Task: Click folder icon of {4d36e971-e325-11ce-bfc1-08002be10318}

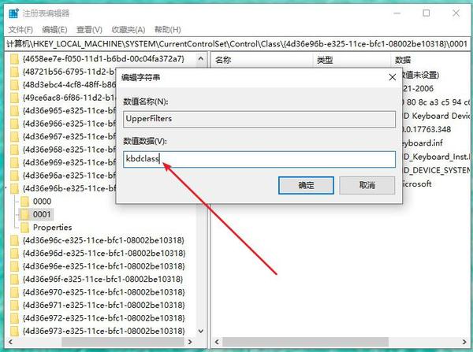Action: click(14, 305)
